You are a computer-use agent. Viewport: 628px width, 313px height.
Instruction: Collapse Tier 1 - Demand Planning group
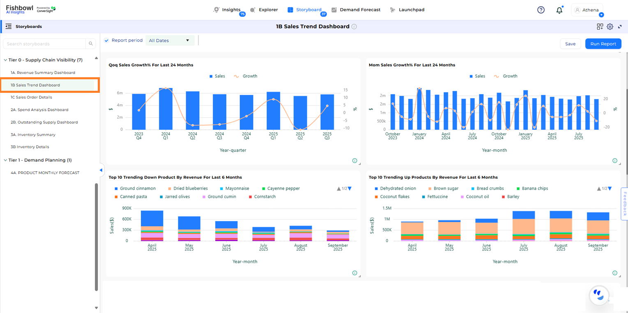[5, 160]
